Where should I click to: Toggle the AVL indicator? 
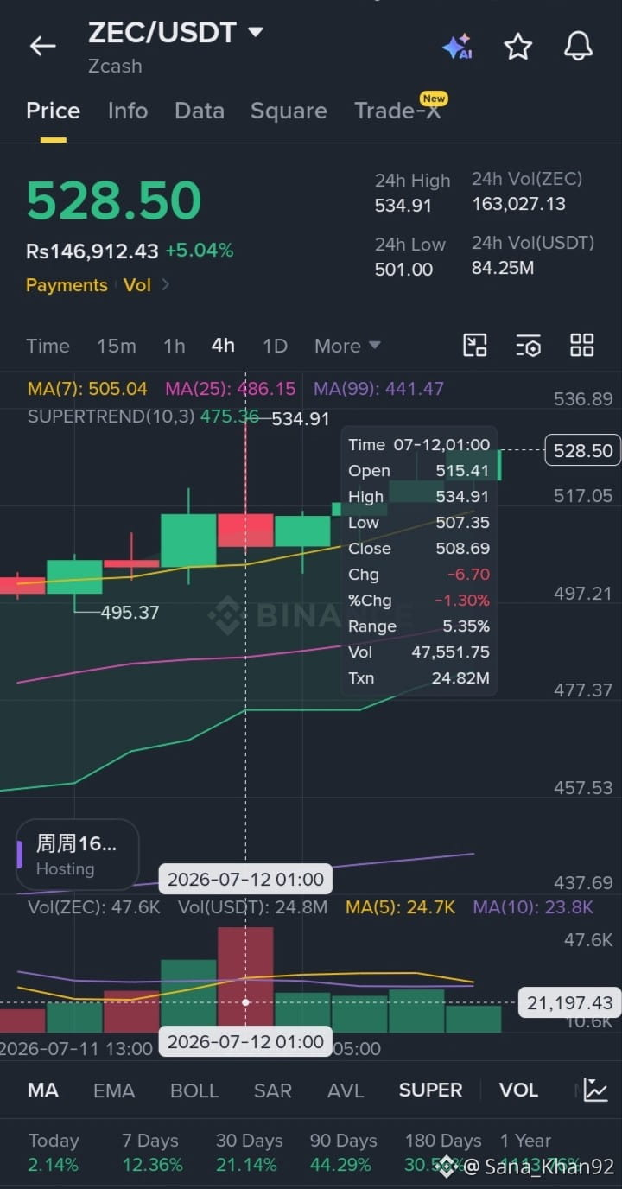pos(346,1090)
